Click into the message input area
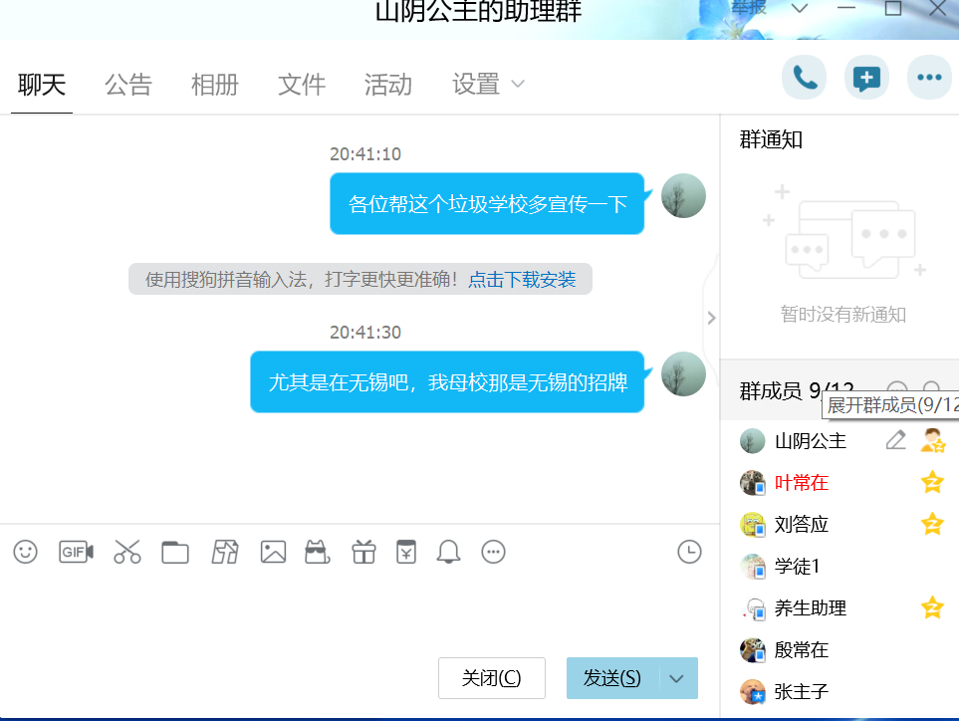 [360, 611]
